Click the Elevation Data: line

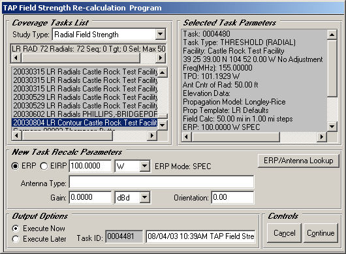[x=206, y=93]
